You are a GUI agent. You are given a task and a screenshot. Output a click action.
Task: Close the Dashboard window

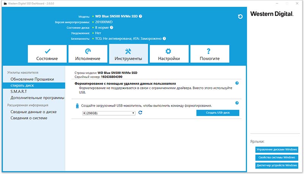(297, 3)
